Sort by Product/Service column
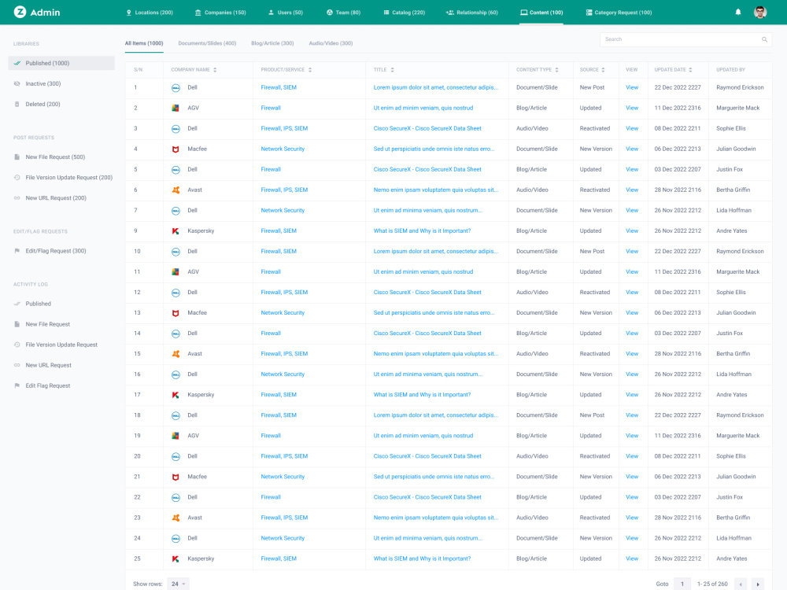787x590 pixels. click(x=309, y=70)
